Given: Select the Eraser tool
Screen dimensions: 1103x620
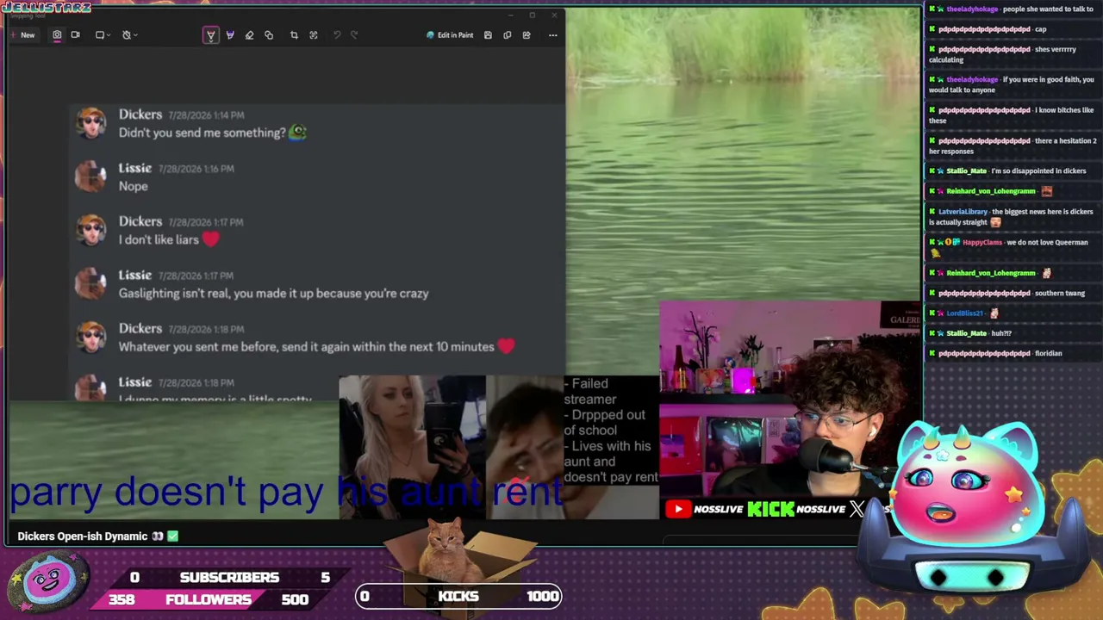Looking at the screenshot, I should point(249,35).
